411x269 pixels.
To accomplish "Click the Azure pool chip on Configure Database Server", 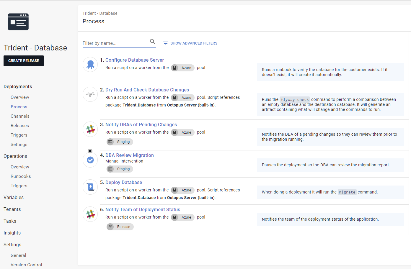I will [x=182, y=68].
